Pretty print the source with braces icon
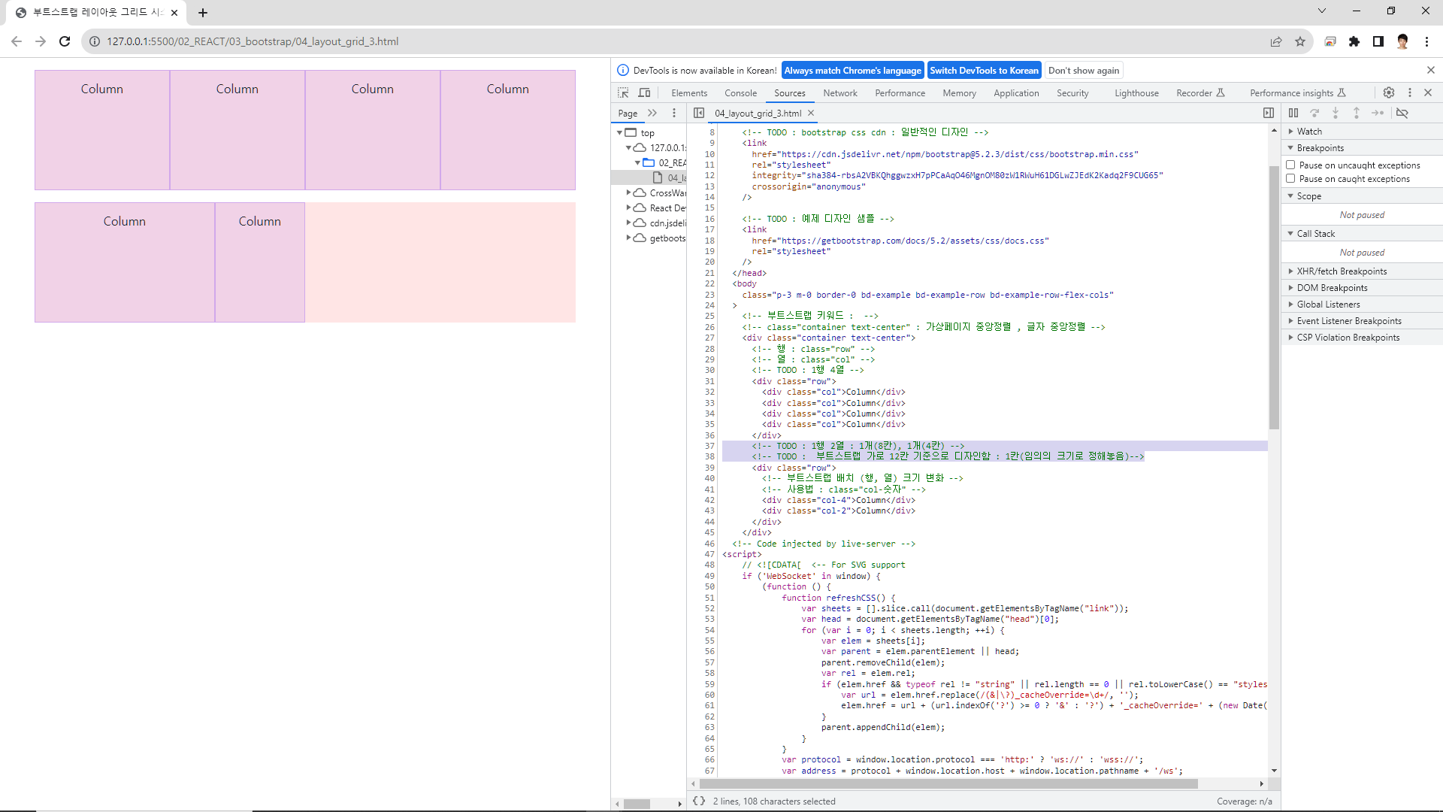The image size is (1443, 812). click(x=699, y=801)
